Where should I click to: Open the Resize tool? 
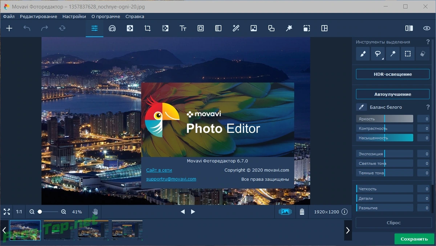[271, 28]
